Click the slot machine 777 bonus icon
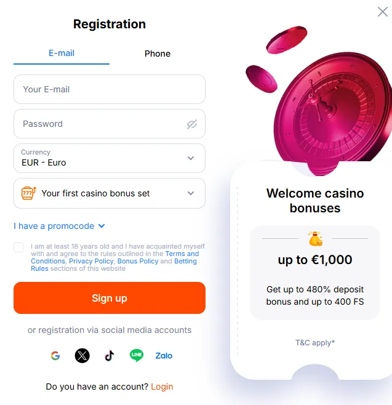 [x=28, y=193]
